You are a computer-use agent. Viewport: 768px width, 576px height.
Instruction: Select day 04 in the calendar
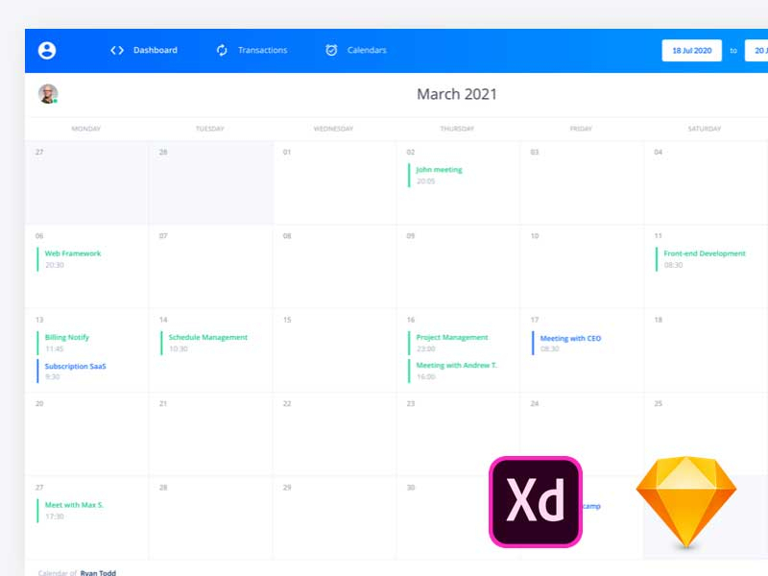pyautogui.click(x=706, y=182)
